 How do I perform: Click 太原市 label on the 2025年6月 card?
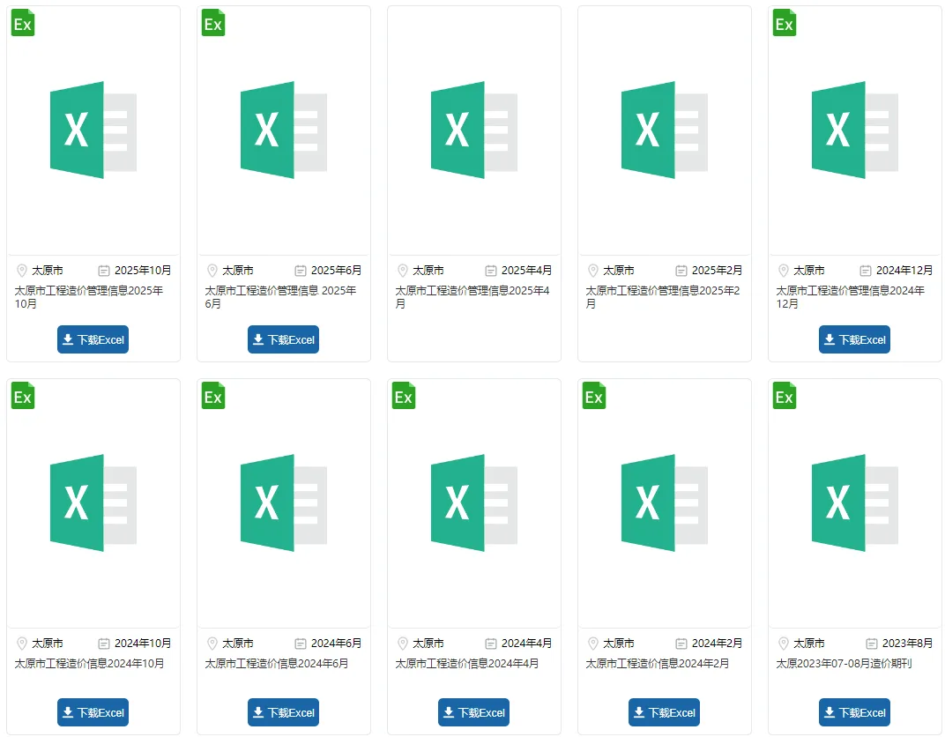pyautogui.click(x=238, y=271)
